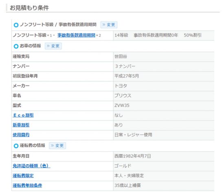Select the value 3ナンバー
Image resolution: width=224 pixels, height=192 pixels.
pyautogui.click(x=125, y=66)
